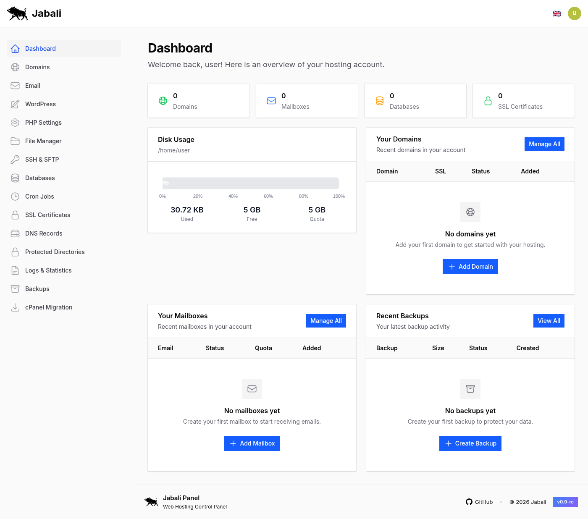Click the Cron Jobs clock icon

(x=15, y=197)
